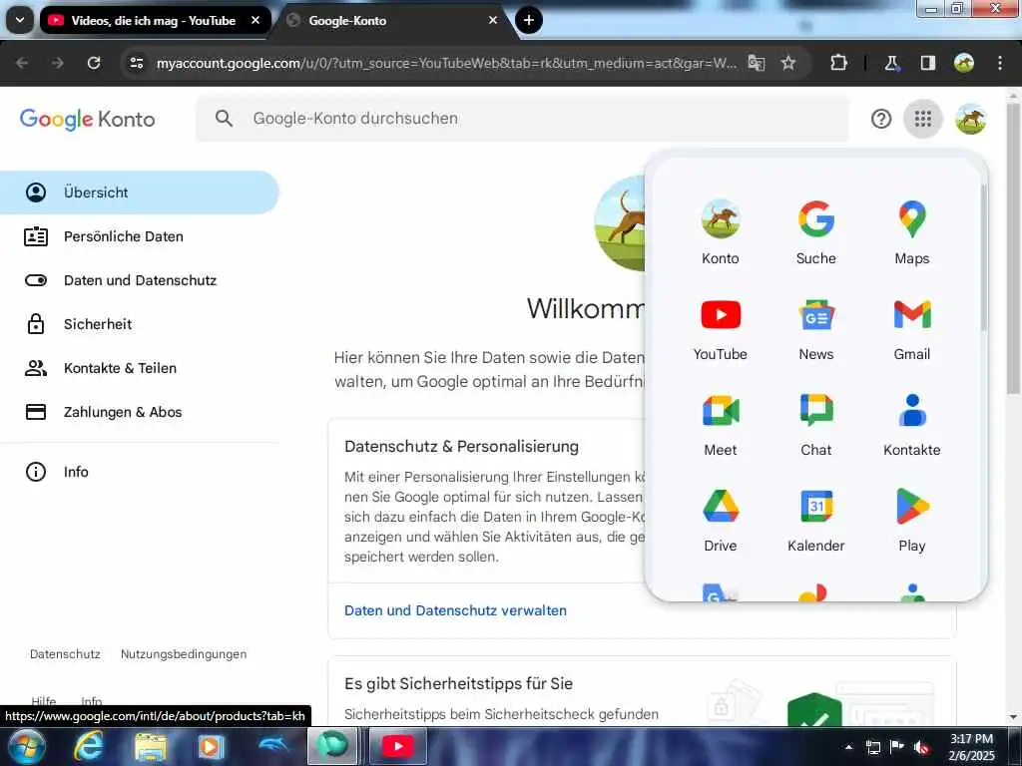Open Google News from apps grid
1022x766 pixels.
(x=816, y=328)
